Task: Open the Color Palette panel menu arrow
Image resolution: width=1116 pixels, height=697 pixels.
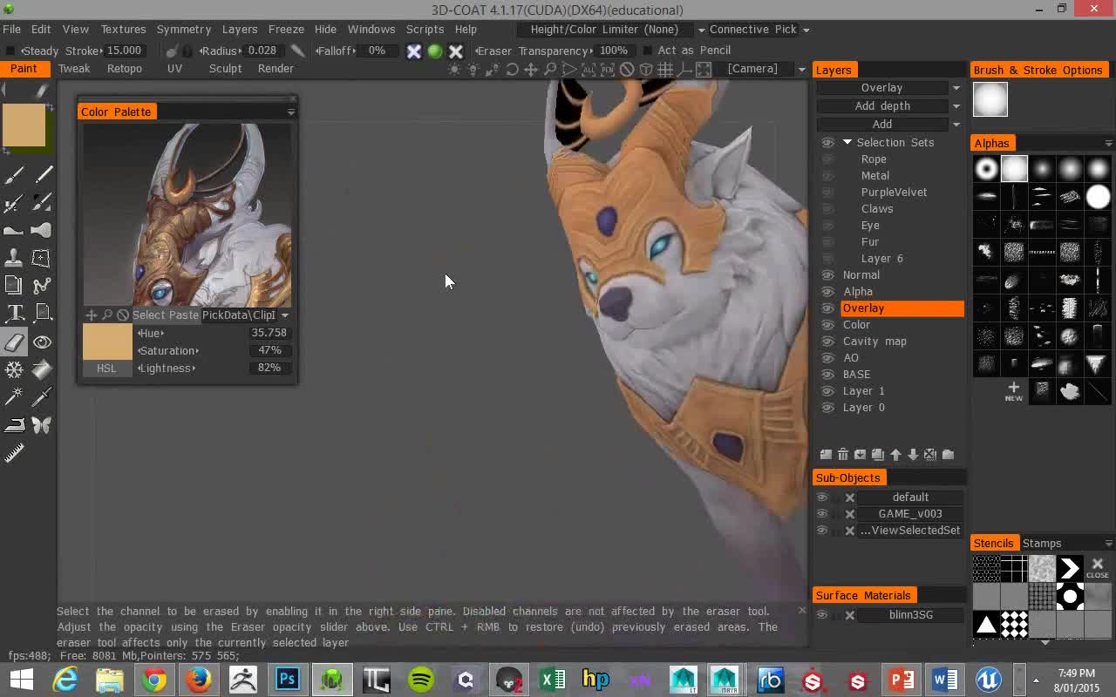Action: point(290,112)
